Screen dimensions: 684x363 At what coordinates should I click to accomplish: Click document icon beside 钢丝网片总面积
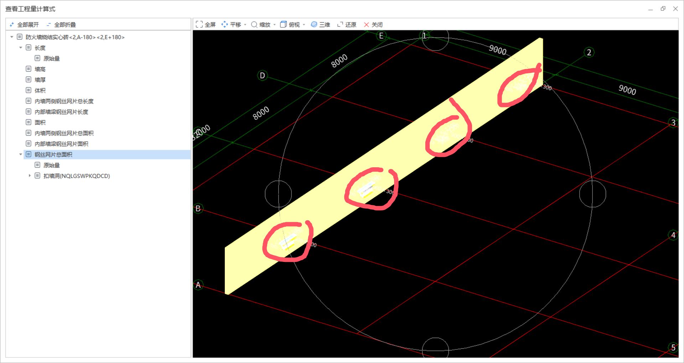(x=28, y=154)
